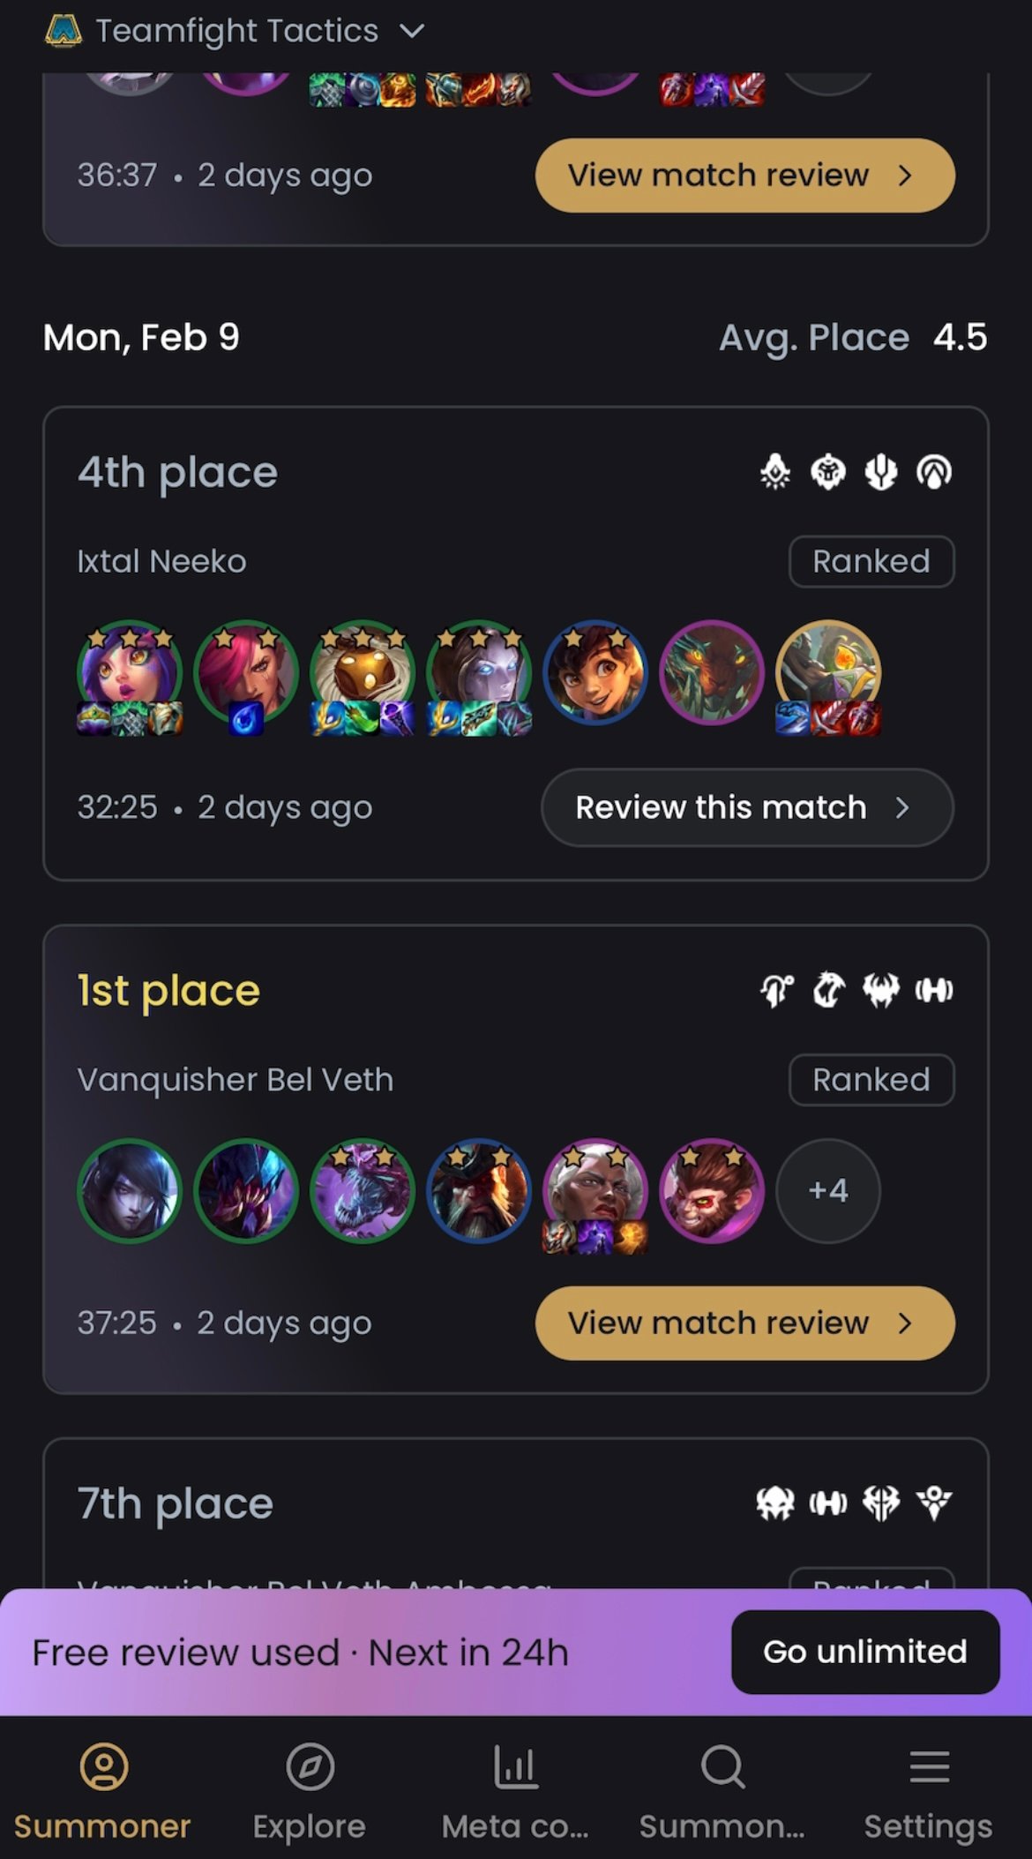This screenshot has width=1032, height=1859.
Task: Open the Meta comps chart icon
Action: click(516, 1766)
